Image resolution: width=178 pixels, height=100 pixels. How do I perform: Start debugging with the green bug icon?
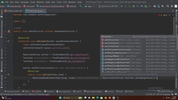click(133, 6)
